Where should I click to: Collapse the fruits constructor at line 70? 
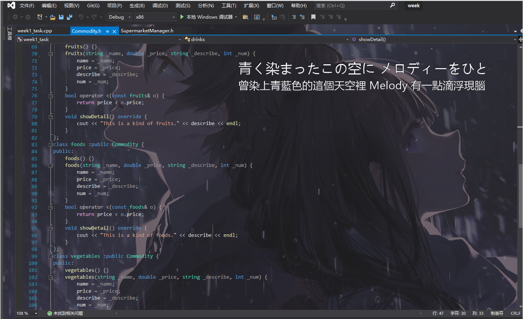pyautogui.click(x=51, y=54)
